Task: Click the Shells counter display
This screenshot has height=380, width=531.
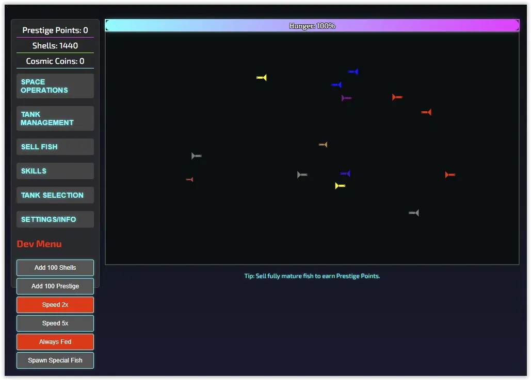Action: pos(55,45)
